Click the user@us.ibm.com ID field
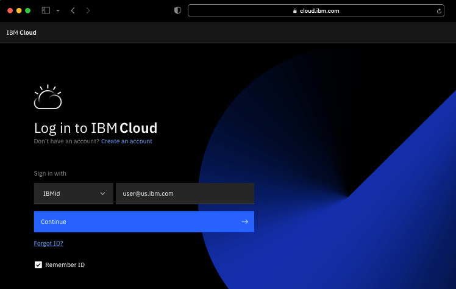 185,193
